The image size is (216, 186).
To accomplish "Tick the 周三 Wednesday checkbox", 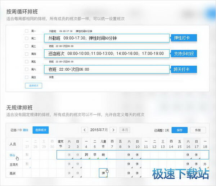I will point(27,46).
